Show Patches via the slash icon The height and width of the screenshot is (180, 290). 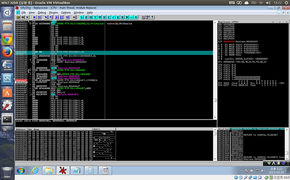[113, 17]
